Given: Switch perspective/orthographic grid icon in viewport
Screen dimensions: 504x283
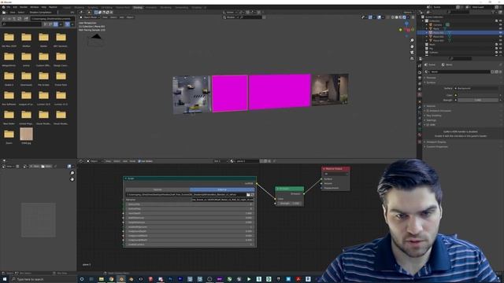Looking at the screenshot, I should 412,58.
